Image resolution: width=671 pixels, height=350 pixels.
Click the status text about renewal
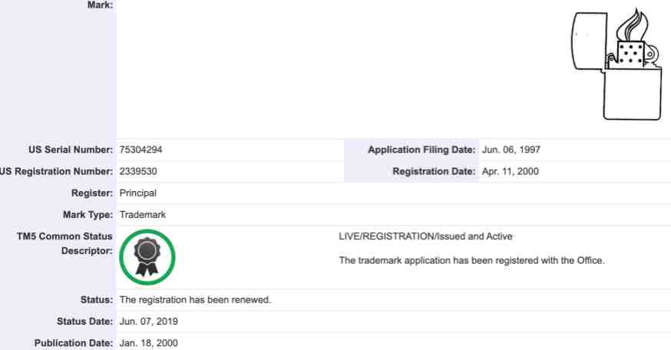[x=195, y=300]
